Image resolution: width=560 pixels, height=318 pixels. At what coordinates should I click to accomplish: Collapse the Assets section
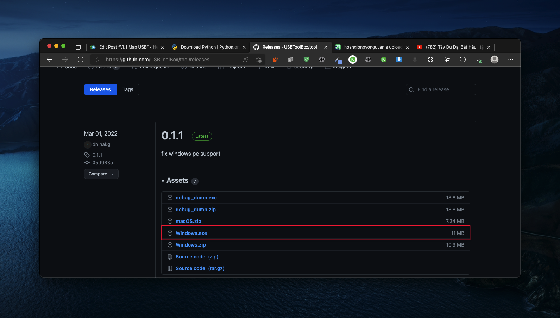[163, 181]
